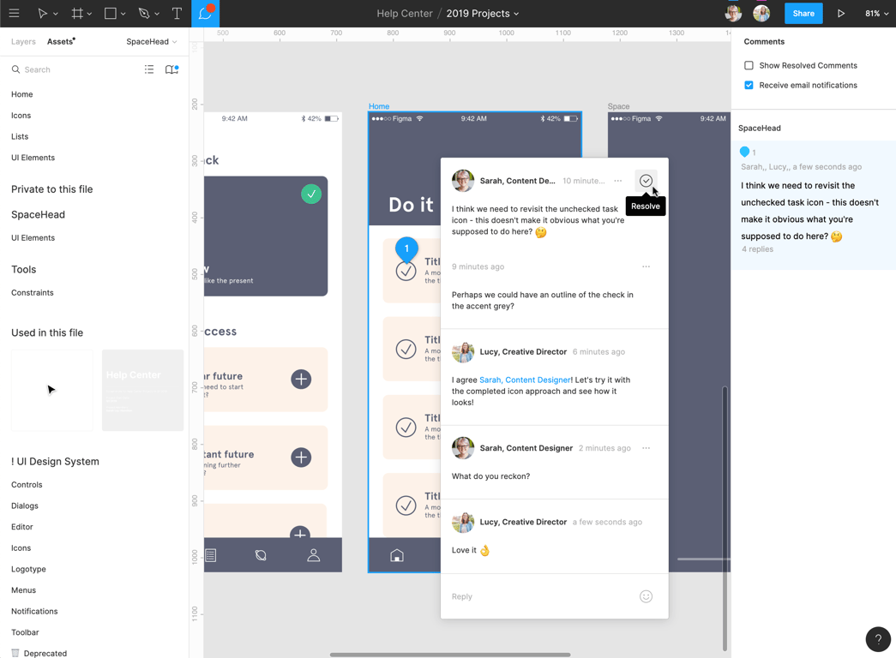This screenshot has width=896, height=658.
Task: Enable Show Resolved Comments checkbox
Action: pyautogui.click(x=749, y=65)
